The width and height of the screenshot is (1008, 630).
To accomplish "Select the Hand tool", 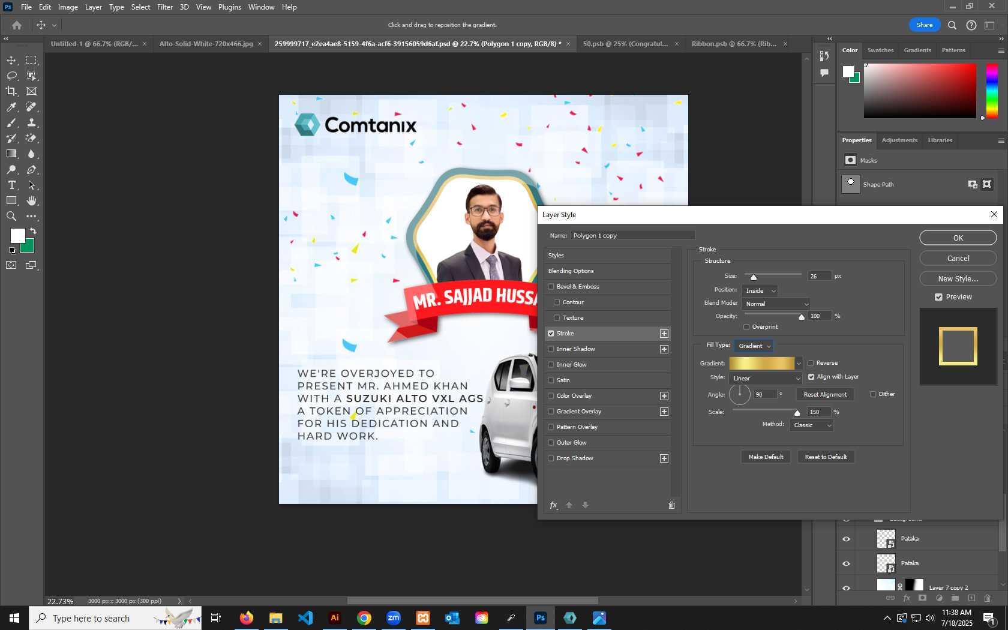I will click(31, 200).
